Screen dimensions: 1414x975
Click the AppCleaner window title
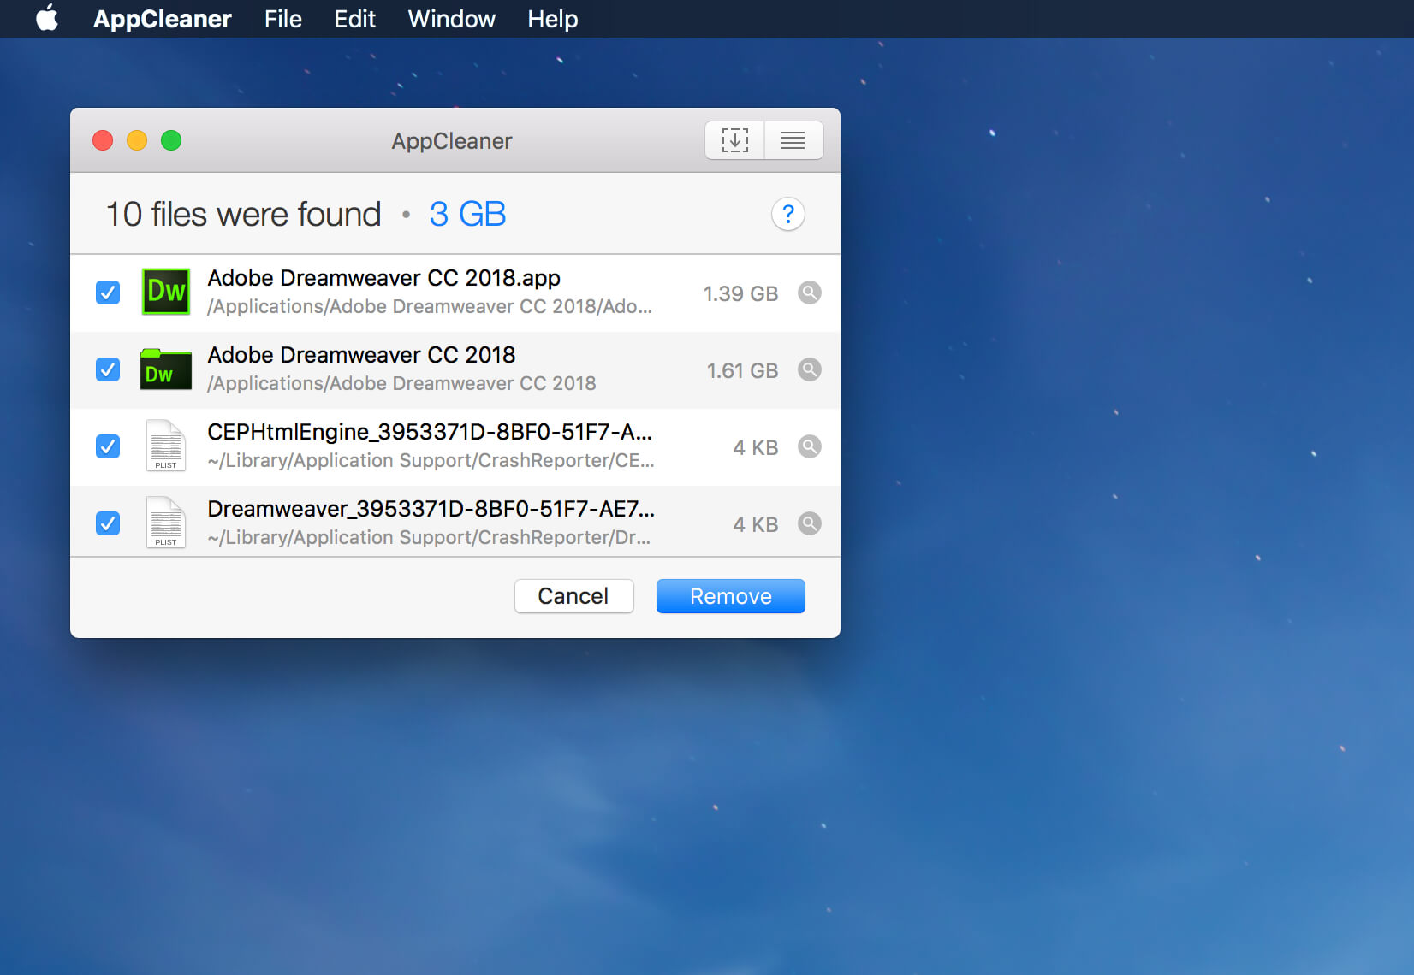(452, 141)
